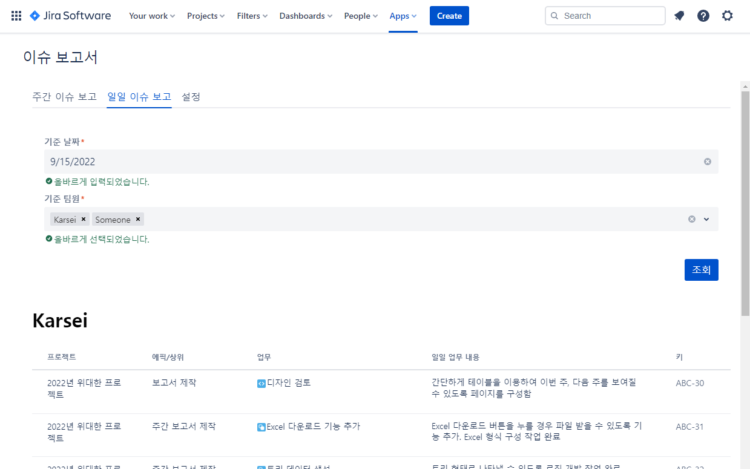This screenshot has width=750, height=469.
Task: Open the Projects menu
Action: (206, 16)
